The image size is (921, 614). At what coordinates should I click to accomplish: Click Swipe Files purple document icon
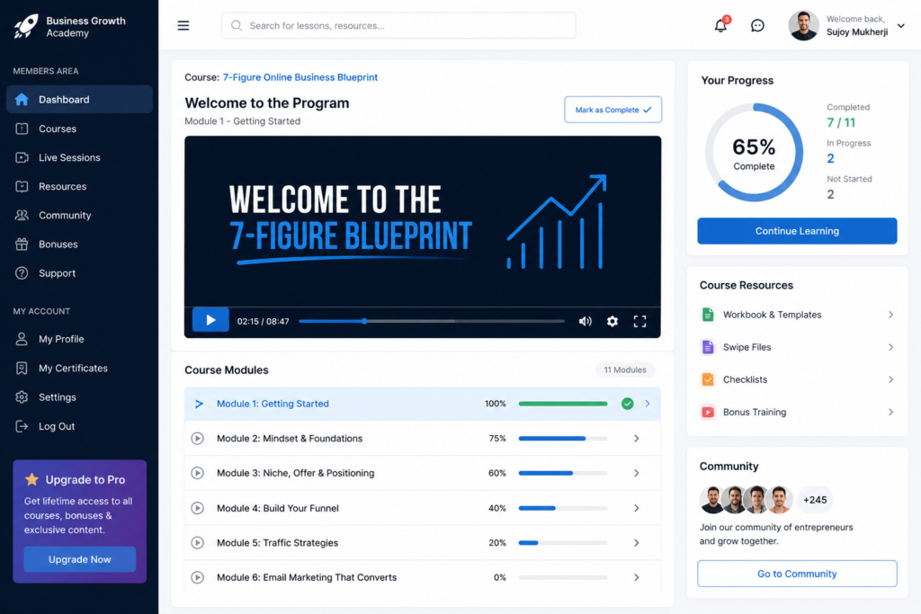(x=708, y=348)
